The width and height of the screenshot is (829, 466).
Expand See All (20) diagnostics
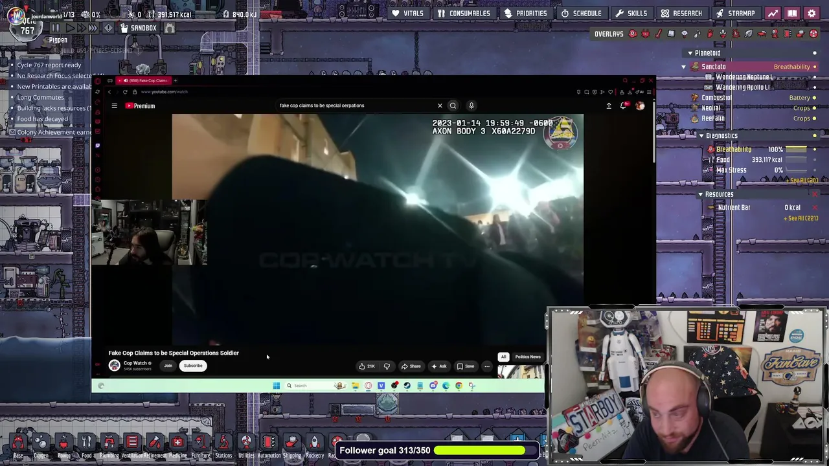(x=803, y=180)
